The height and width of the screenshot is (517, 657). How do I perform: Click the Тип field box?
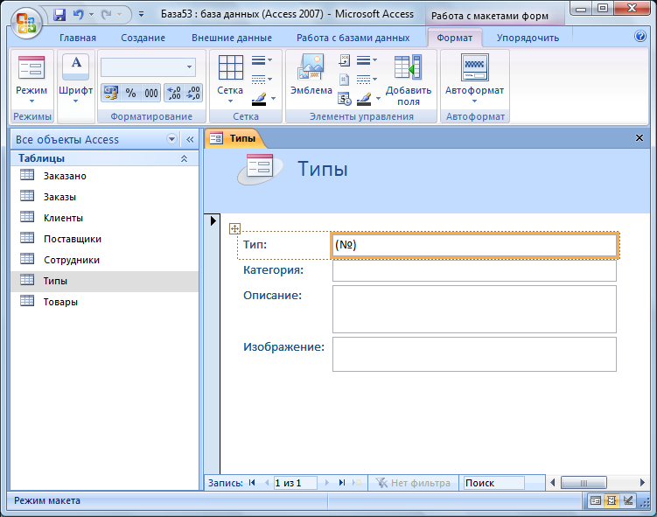pos(475,245)
